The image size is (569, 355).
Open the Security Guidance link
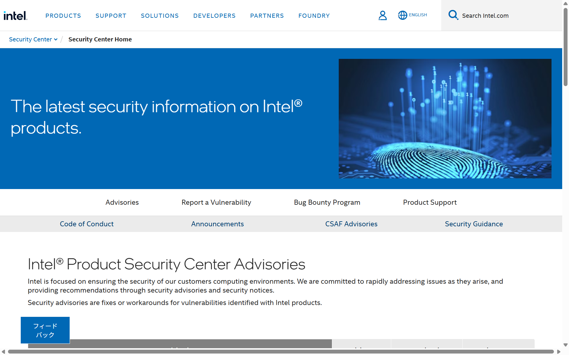[474, 224]
